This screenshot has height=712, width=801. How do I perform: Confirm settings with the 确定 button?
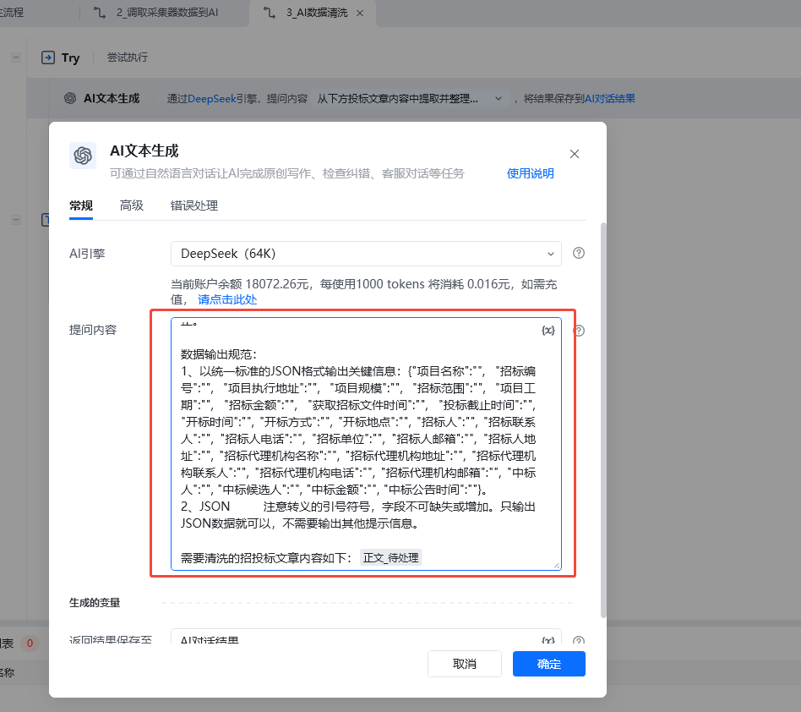(548, 664)
